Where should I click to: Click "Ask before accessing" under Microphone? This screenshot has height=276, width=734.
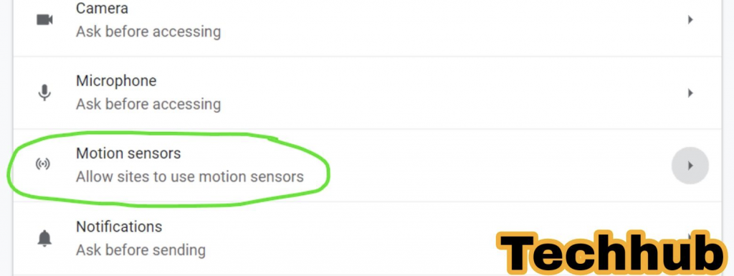click(x=148, y=104)
